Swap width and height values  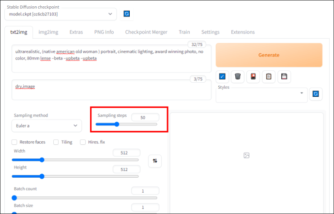(x=155, y=161)
